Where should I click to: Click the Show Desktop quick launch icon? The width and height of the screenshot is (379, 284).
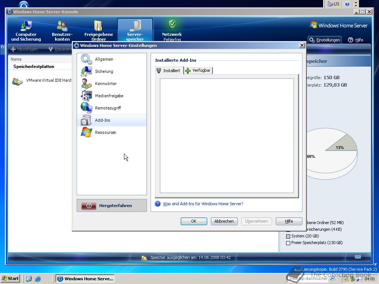click(x=29, y=279)
